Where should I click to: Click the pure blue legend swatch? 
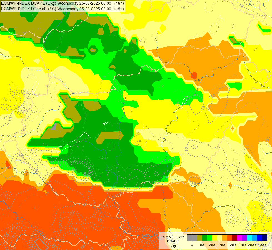coord(260,238)
